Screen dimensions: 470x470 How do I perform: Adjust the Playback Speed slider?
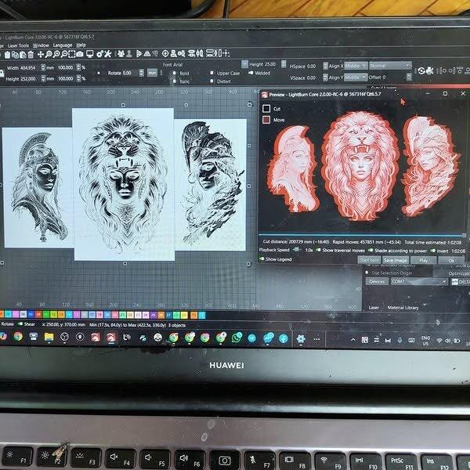[x=297, y=249]
